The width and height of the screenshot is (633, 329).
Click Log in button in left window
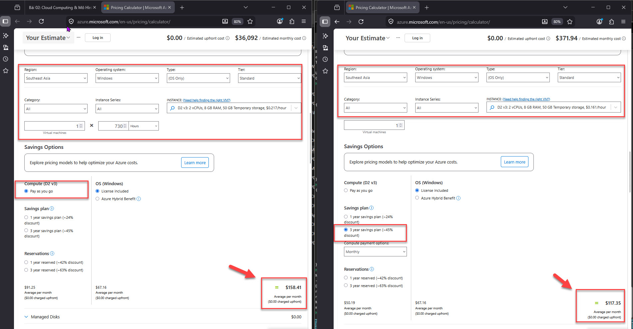pyautogui.click(x=98, y=38)
